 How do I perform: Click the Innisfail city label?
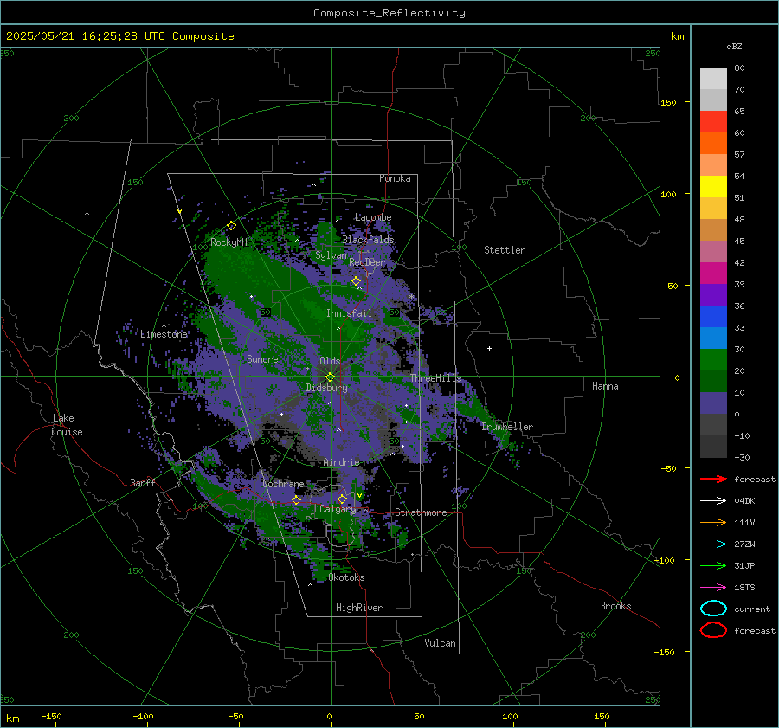350,313
